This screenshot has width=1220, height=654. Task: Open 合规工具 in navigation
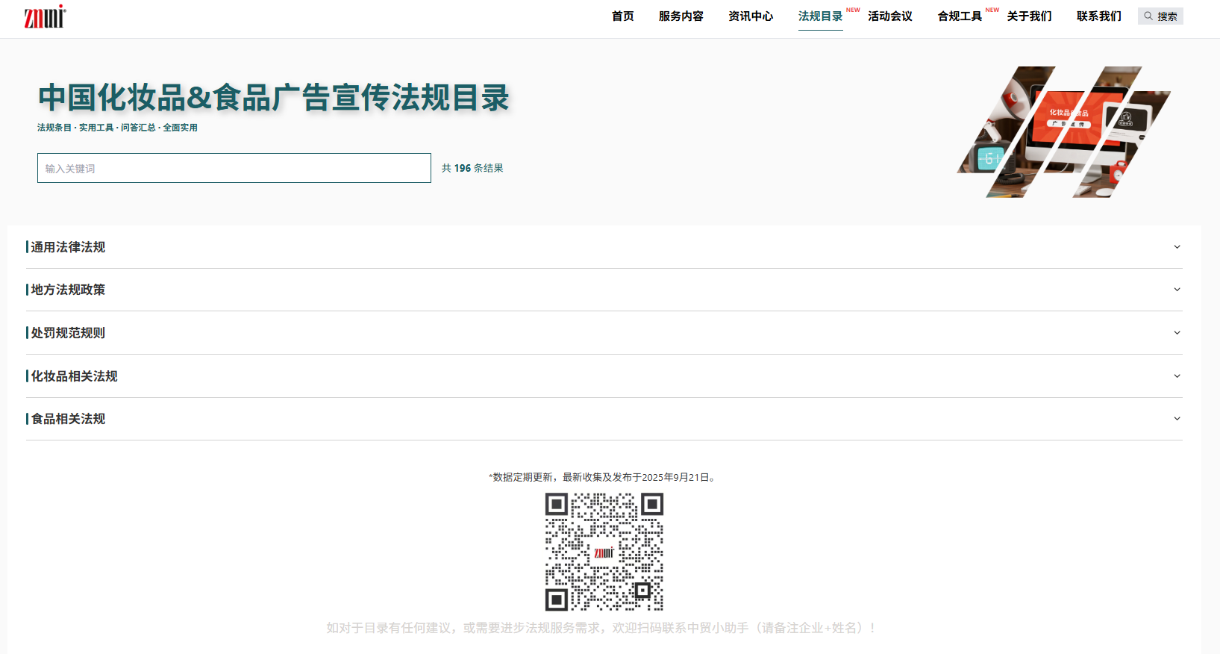click(960, 16)
